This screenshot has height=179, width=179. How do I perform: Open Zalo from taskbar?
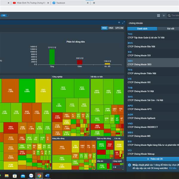(31, 176)
